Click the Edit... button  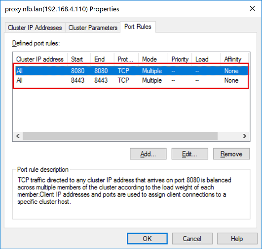pyautogui.click(x=189, y=154)
